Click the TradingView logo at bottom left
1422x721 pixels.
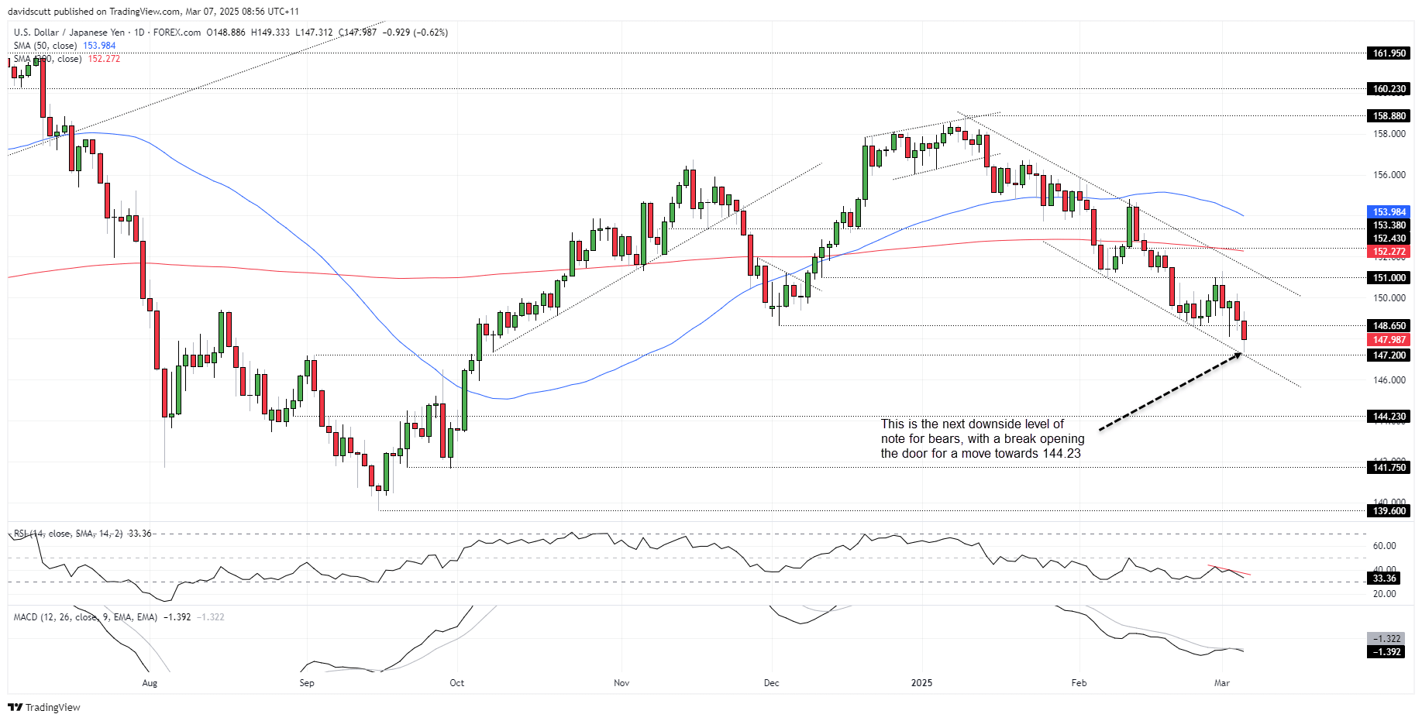coord(44,707)
